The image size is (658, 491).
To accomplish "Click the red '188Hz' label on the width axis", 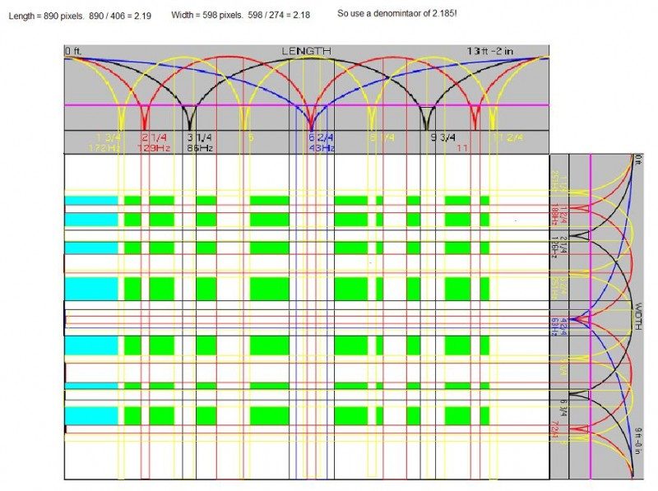I will 554,215.
